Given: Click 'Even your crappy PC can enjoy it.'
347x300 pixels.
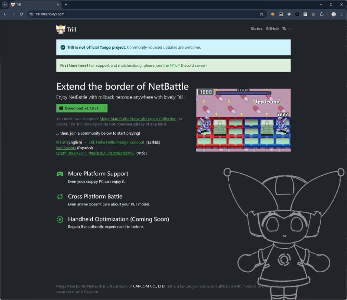Looking at the screenshot, I should (97, 181).
